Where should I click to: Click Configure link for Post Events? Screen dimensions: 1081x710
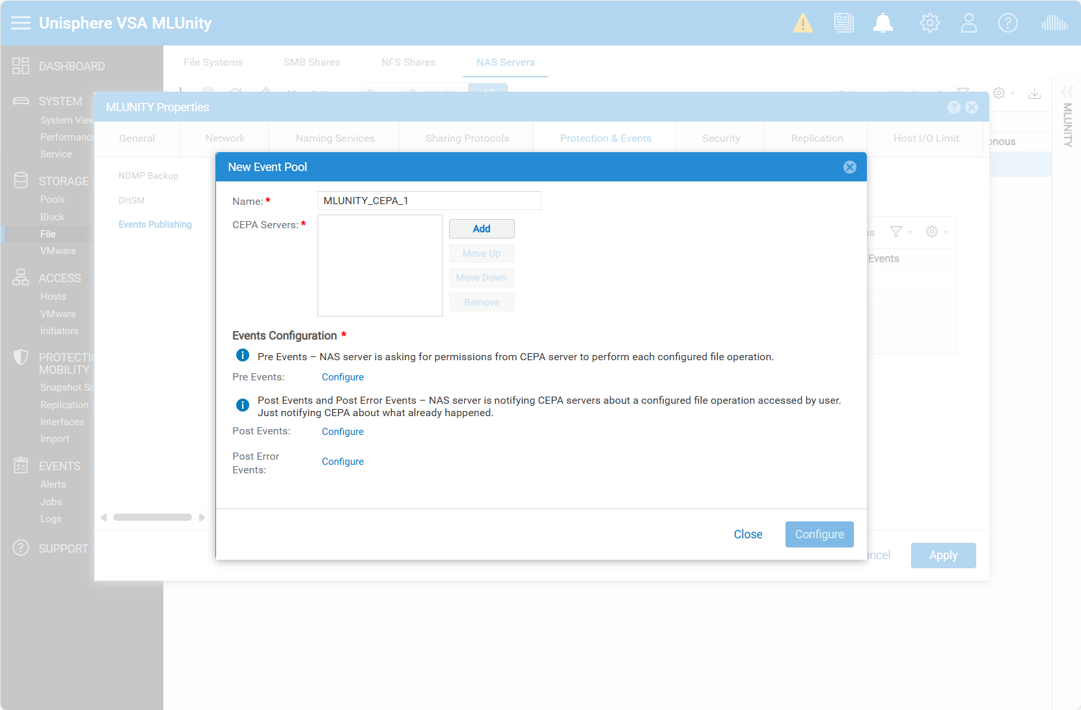(342, 432)
